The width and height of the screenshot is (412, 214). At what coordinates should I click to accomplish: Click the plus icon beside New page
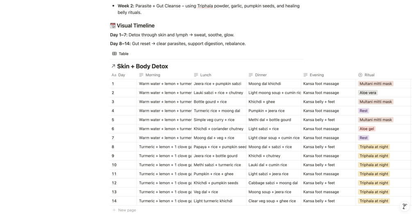pos(114,210)
